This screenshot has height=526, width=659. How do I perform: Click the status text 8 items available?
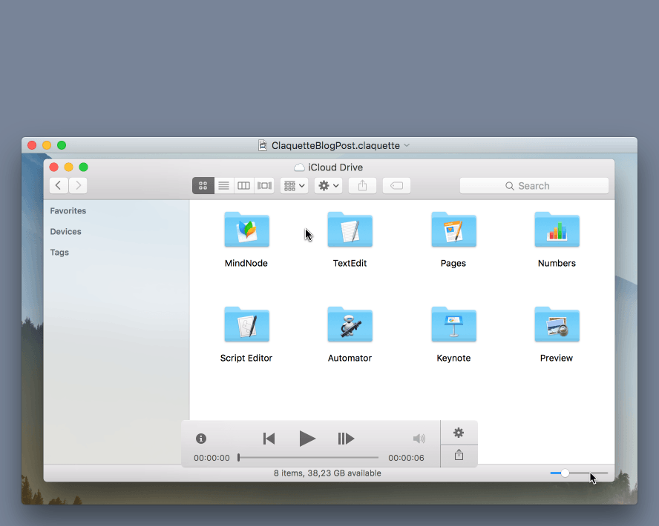tap(327, 473)
